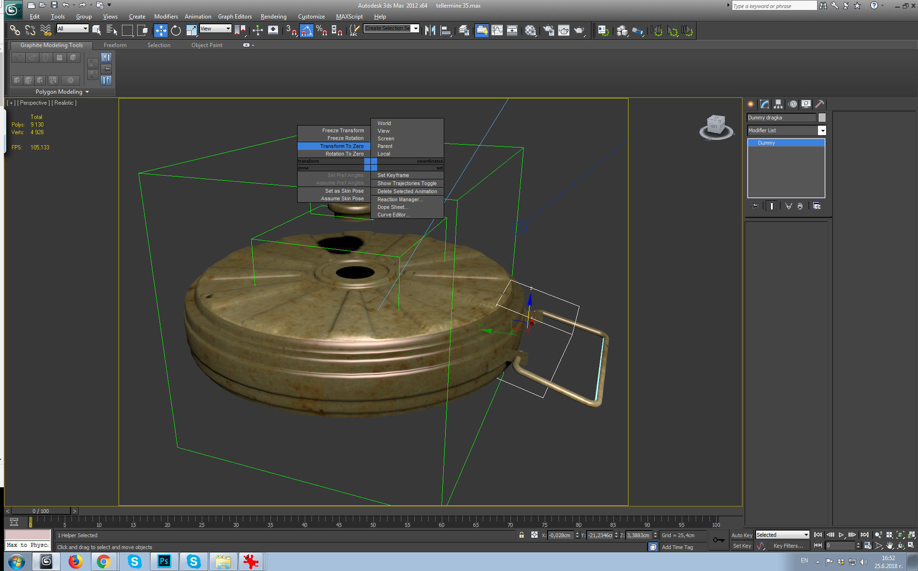Enable Auto Key animation mode
Image resolution: width=918 pixels, height=571 pixels.
coord(741,535)
